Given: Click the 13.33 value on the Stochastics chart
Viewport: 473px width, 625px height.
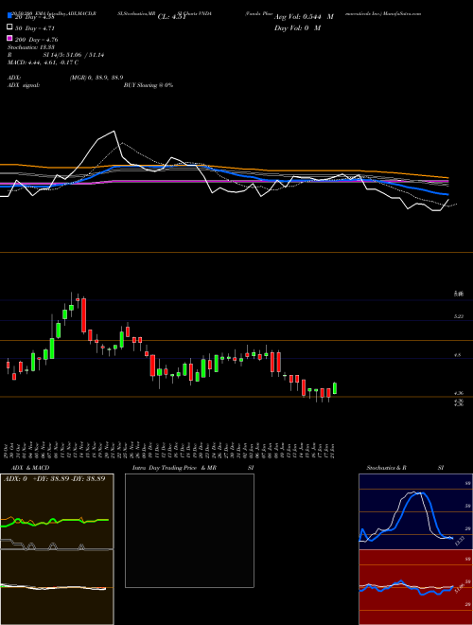Looking at the screenshot, I should [460, 542].
